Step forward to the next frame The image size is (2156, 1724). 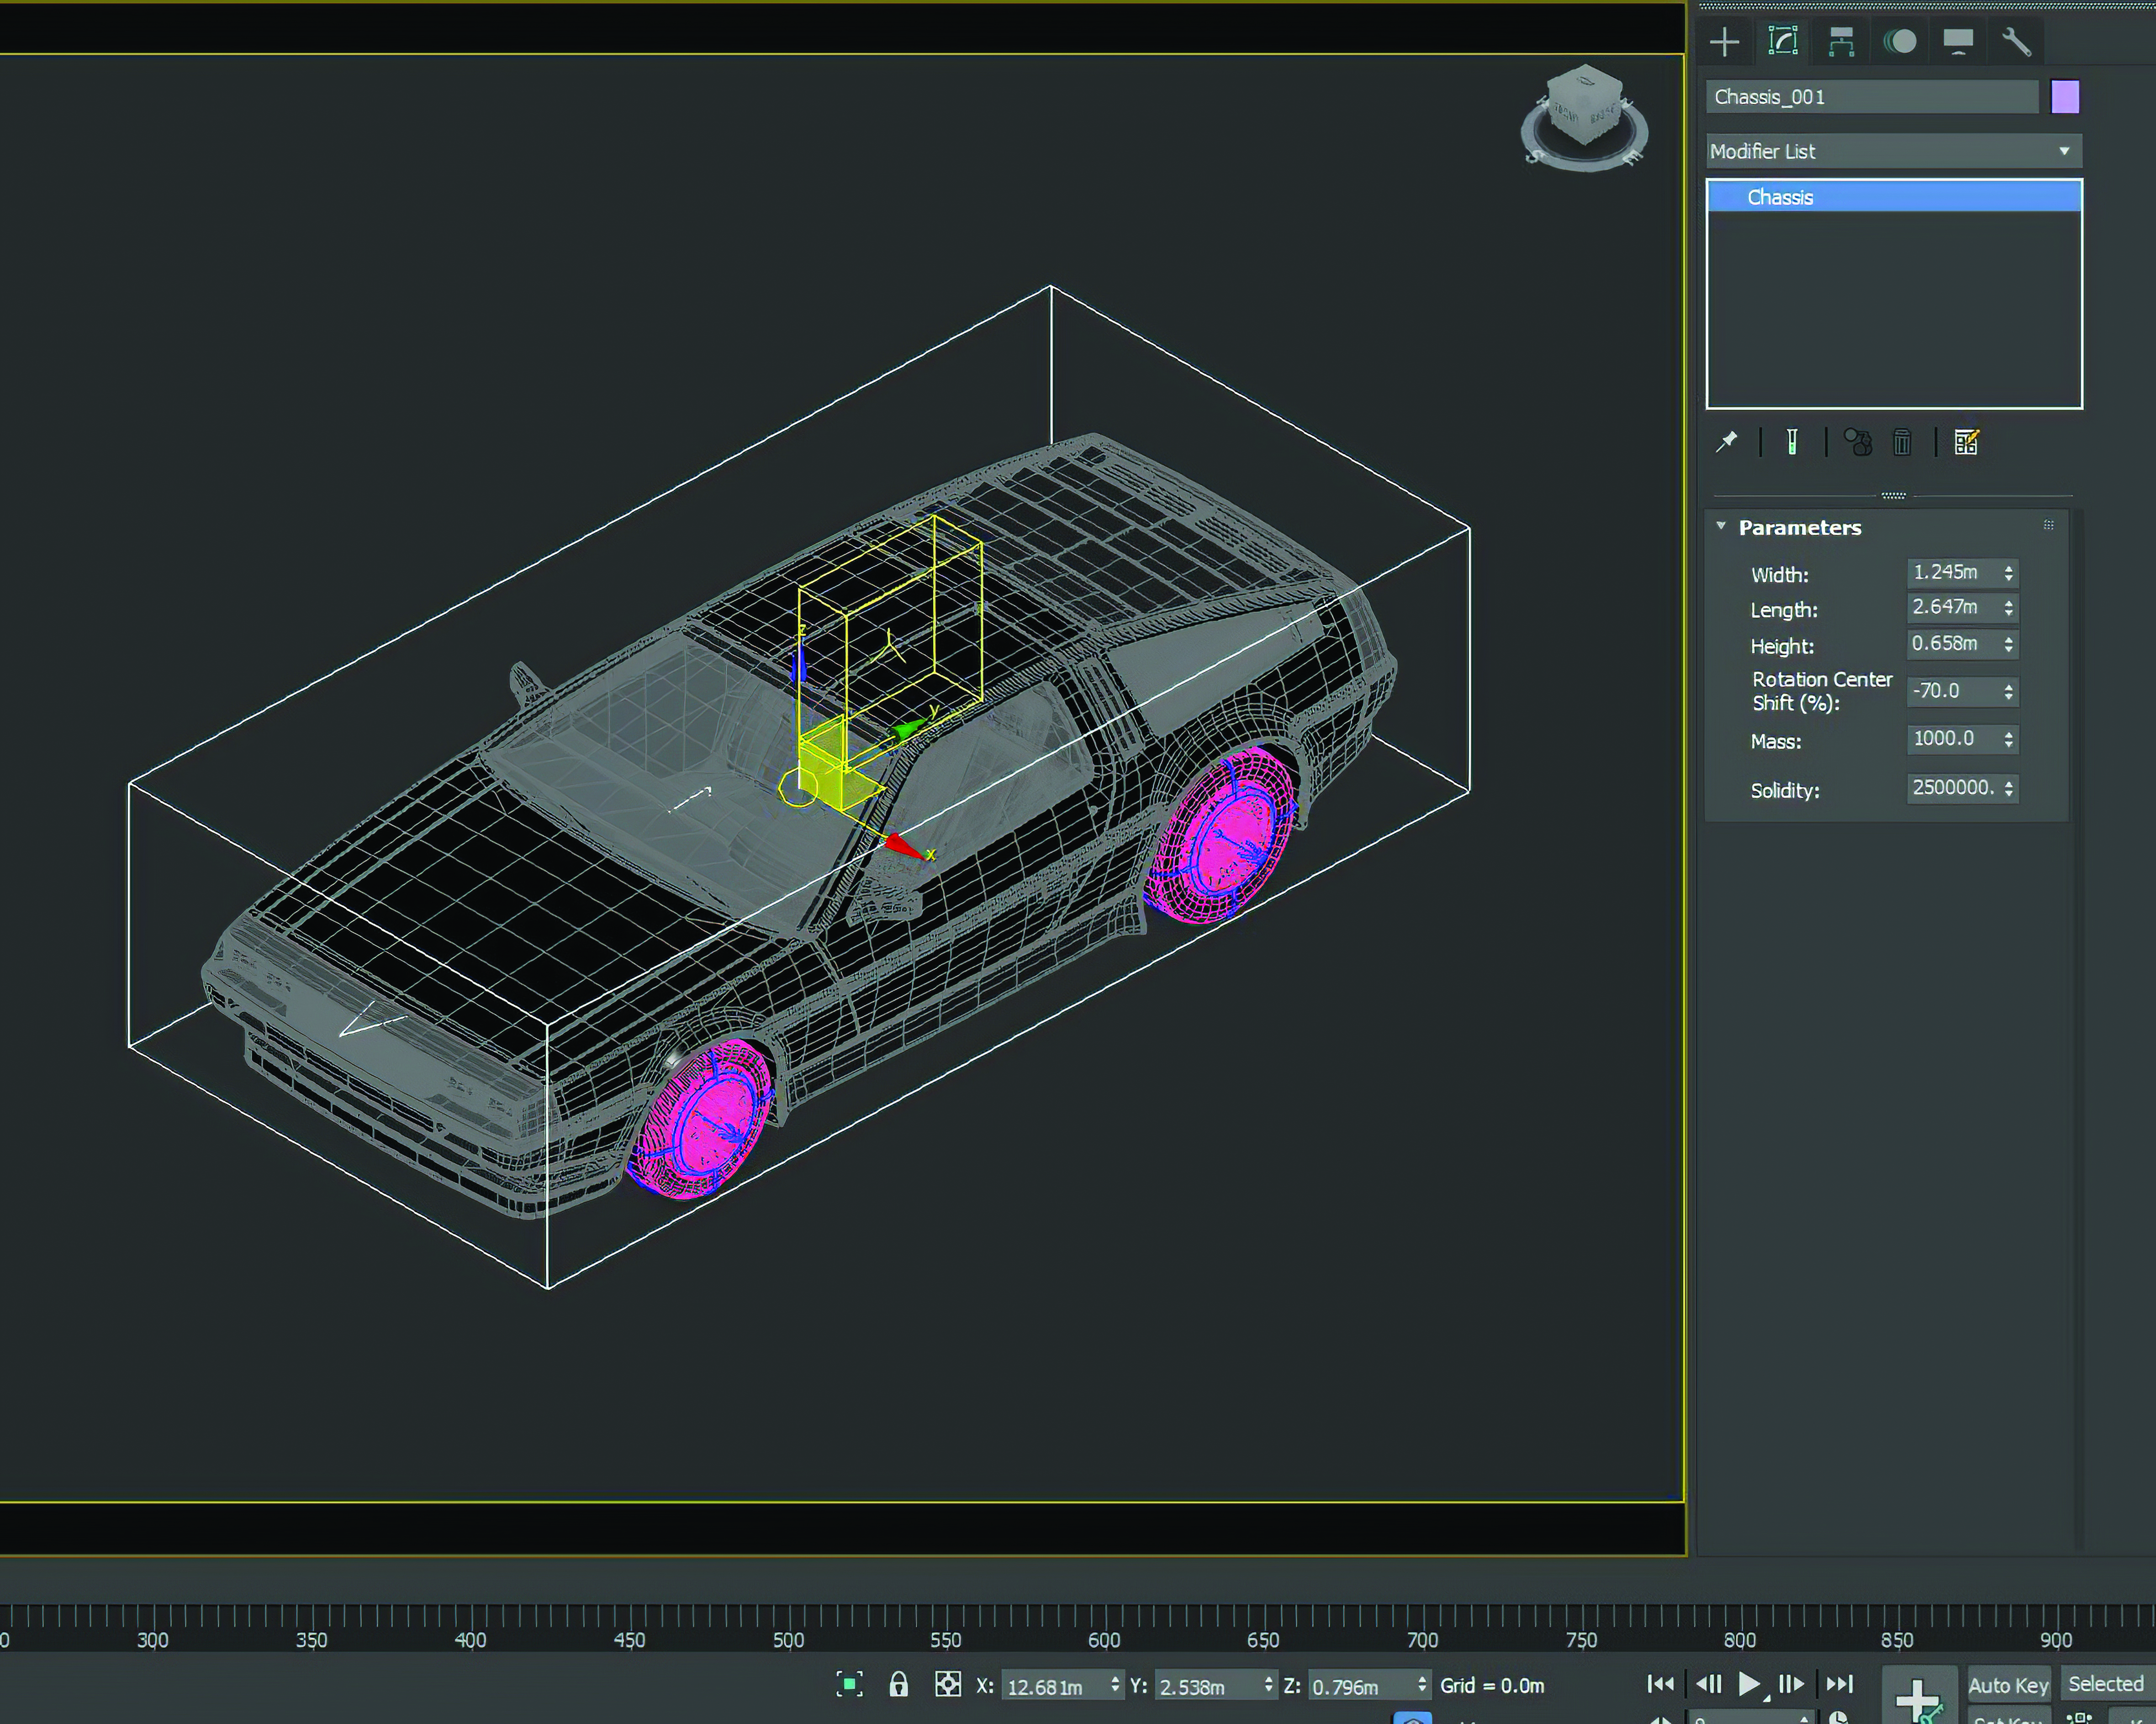click(x=1791, y=1684)
